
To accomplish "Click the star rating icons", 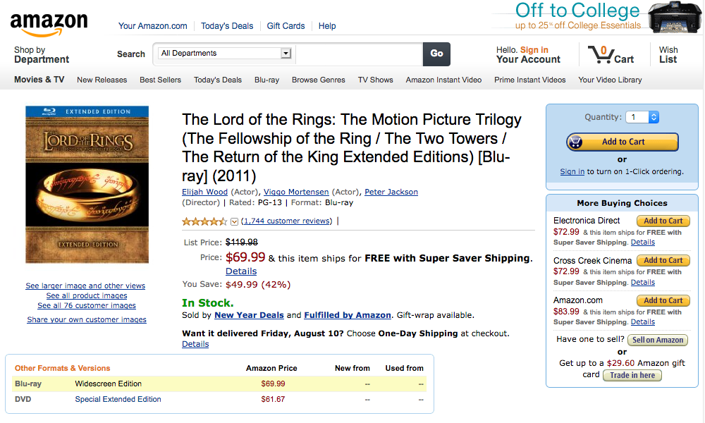I will point(204,221).
